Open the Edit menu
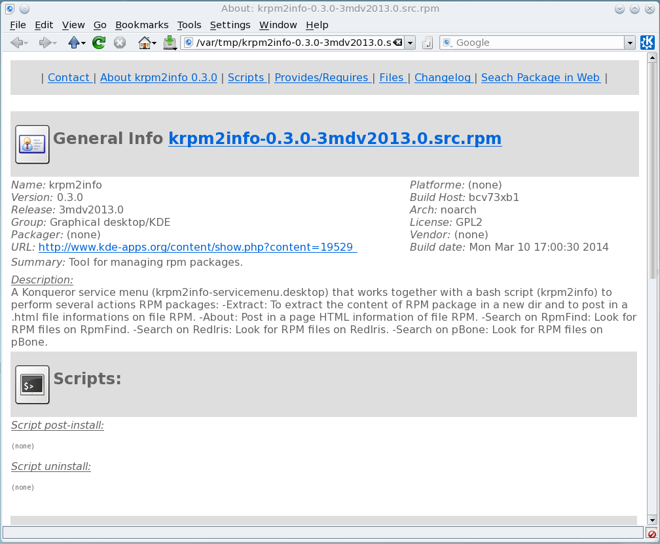The width and height of the screenshot is (660, 544). [44, 25]
